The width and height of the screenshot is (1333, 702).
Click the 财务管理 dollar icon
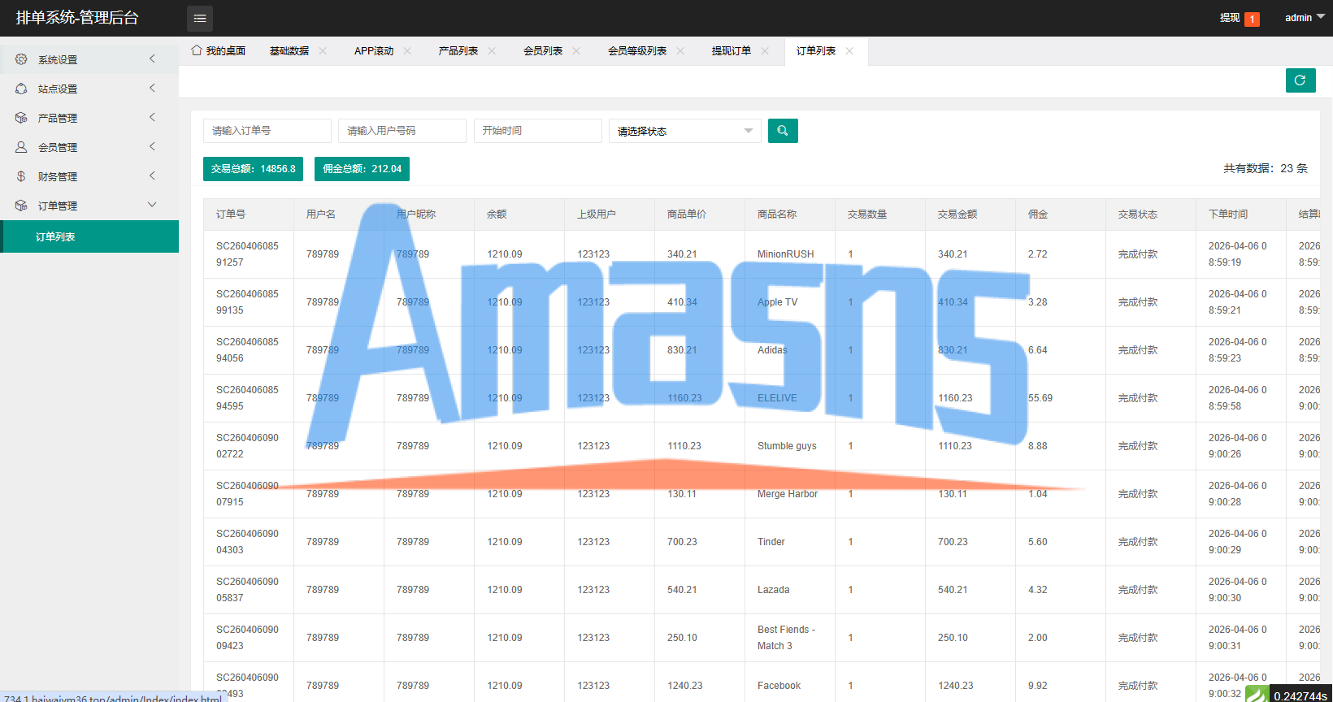[21, 176]
